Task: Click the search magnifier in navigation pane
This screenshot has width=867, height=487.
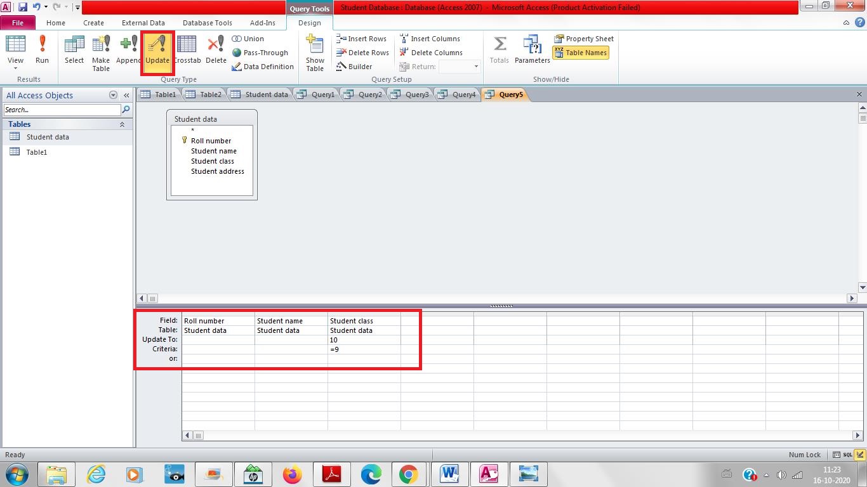Action: 126,110
